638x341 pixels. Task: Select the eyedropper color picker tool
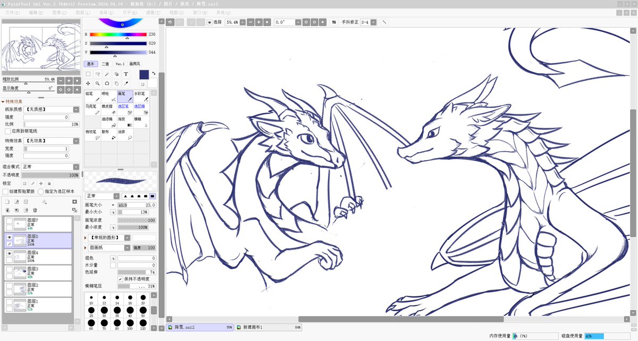tap(126, 84)
